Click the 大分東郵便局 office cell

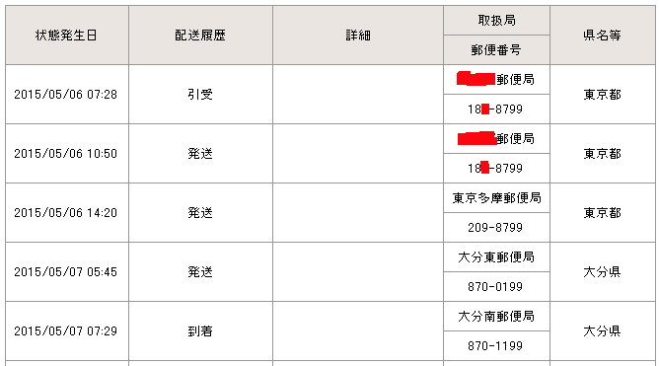(x=496, y=257)
